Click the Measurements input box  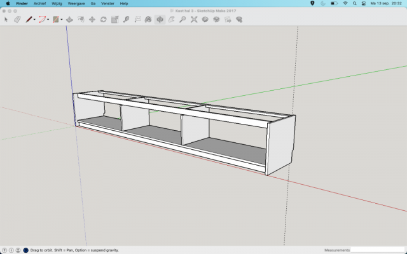378,250
